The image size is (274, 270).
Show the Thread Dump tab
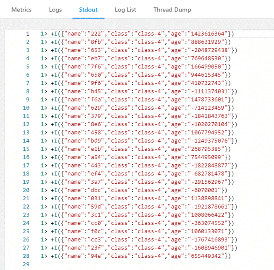172,10
